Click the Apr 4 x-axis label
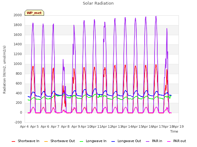The image size is (197, 147). pyautogui.click(x=24, y=126)
